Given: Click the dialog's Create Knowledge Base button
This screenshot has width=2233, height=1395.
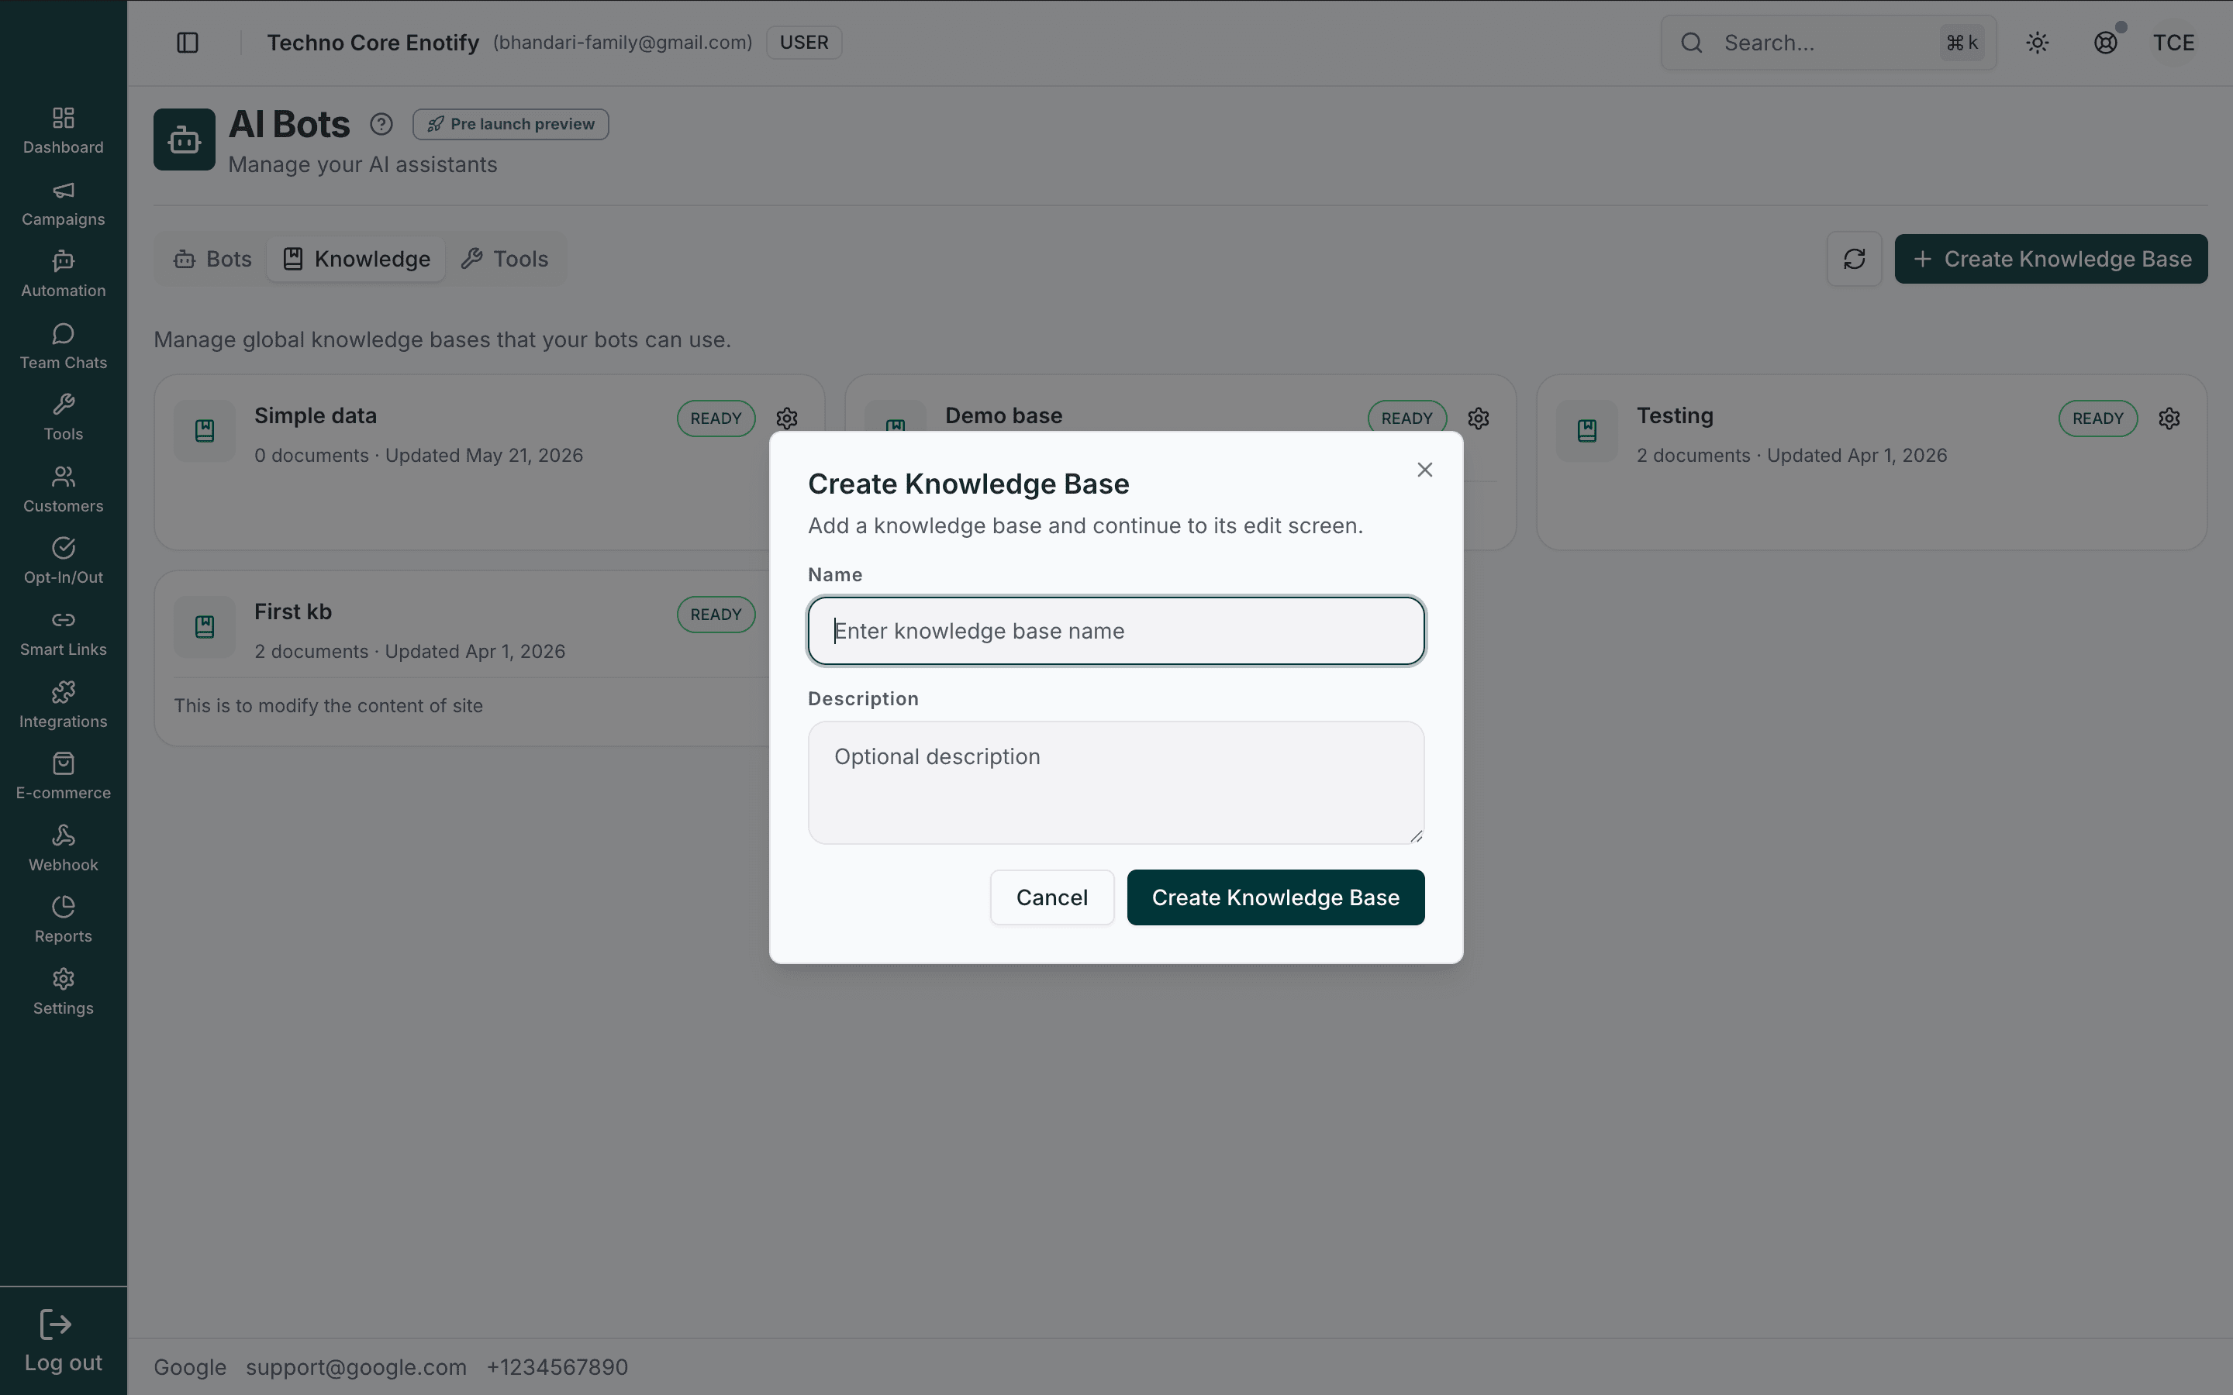Looking at the screenshot, I should (x=1275, y=897).
